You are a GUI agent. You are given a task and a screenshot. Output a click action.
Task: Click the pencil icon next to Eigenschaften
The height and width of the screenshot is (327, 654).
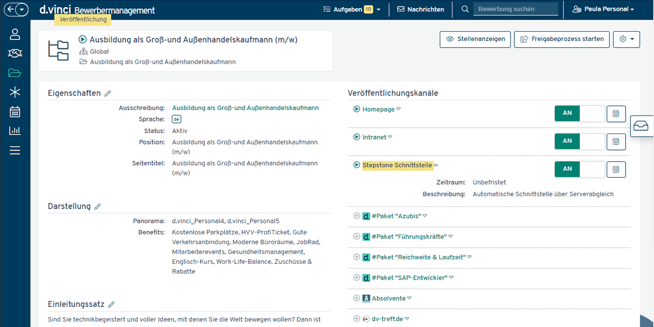tap(108, 94)
